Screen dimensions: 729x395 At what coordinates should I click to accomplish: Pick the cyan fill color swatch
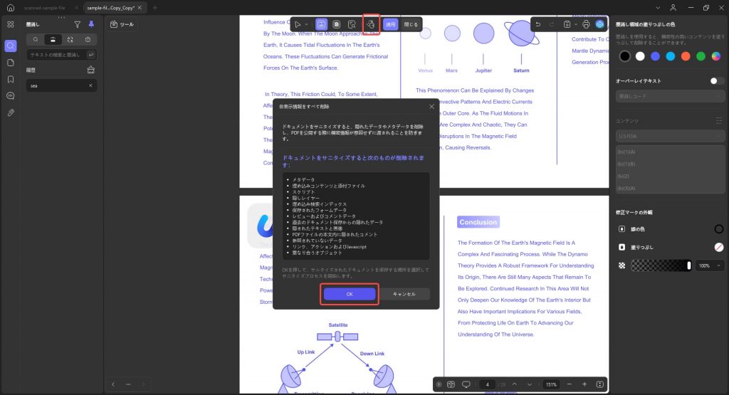(671, 56)
